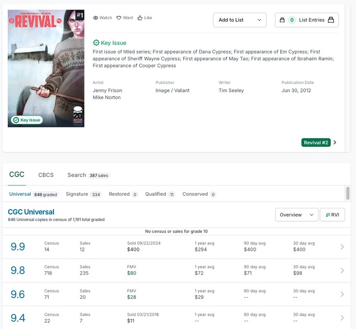Click the $28 FMV value

[x=132, y=297]
